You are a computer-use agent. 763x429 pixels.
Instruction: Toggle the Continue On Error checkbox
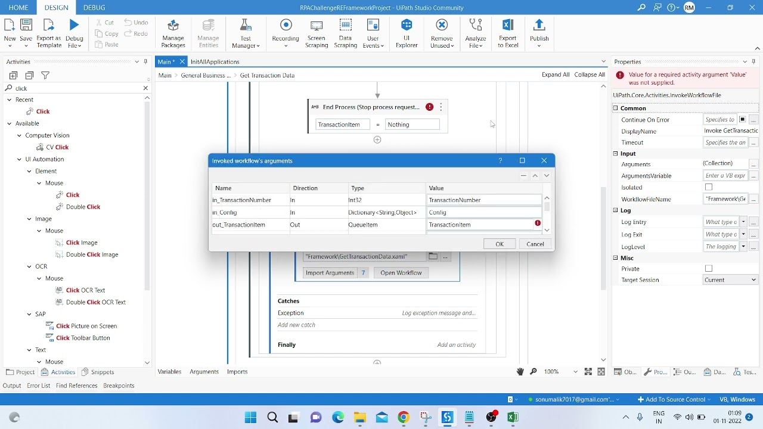[x=742, y=120]
